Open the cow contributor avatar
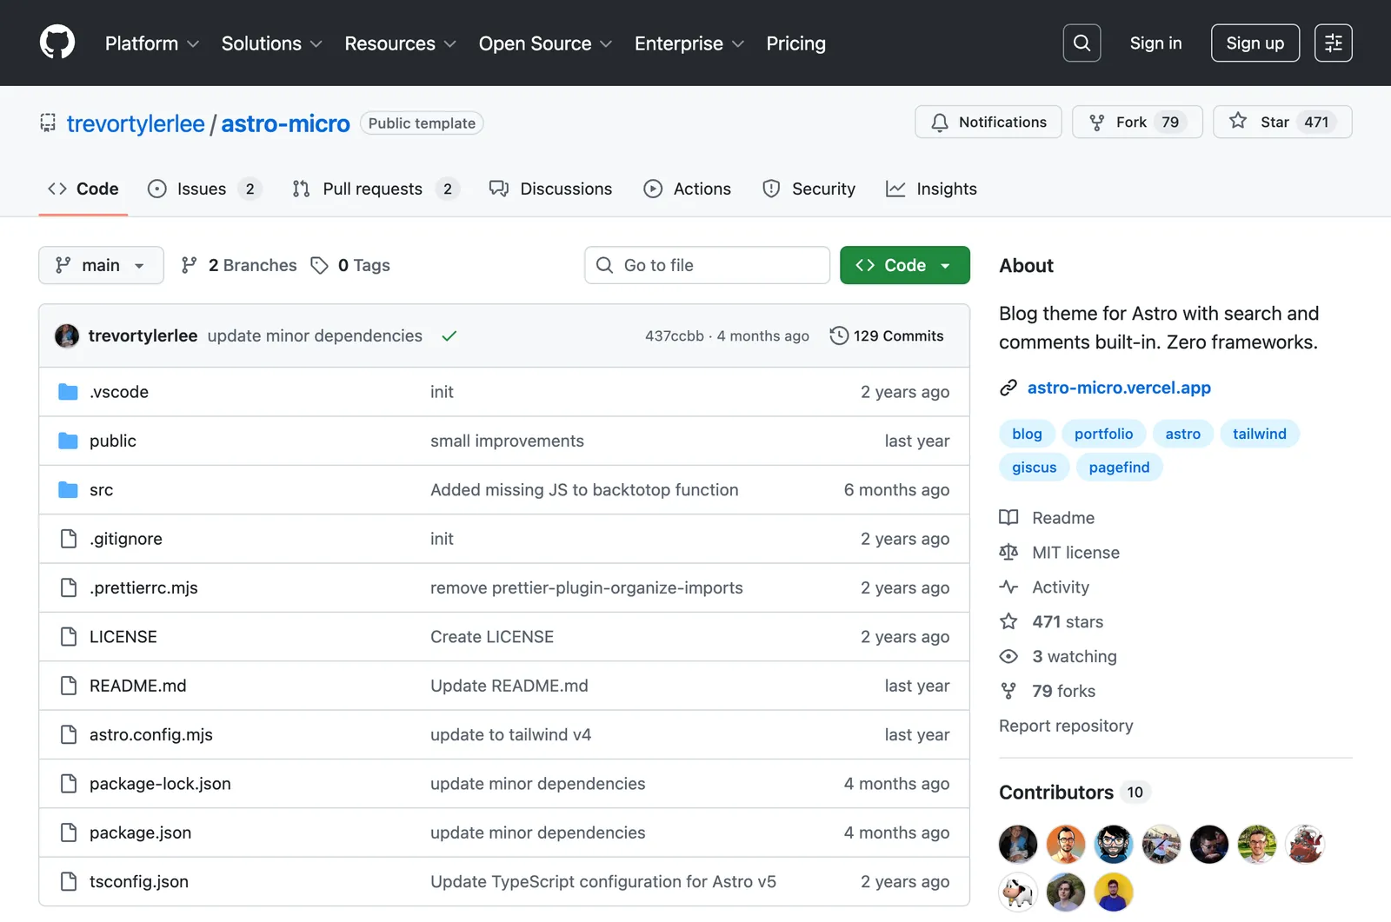The height and width of the screenshot is (922, 1391). point(1018,892)
